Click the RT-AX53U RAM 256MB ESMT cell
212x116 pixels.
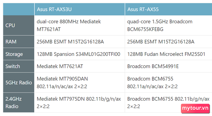pyautogui.click(x=80, y=42)
